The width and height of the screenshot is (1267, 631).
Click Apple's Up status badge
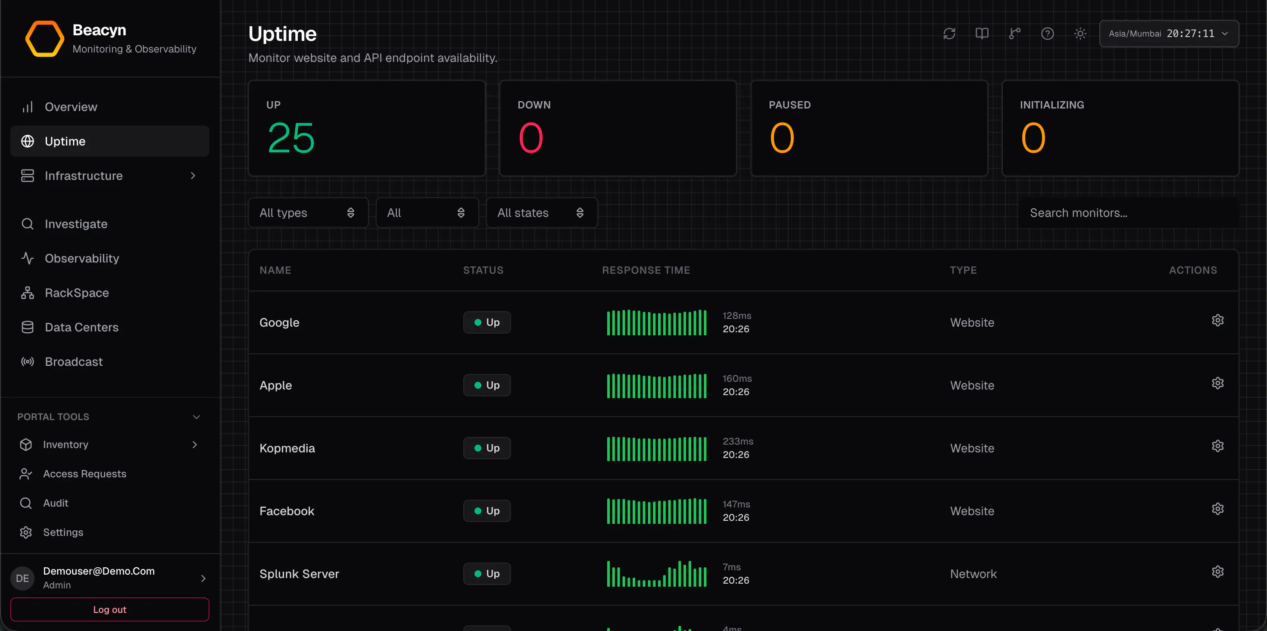coord(487,385)
